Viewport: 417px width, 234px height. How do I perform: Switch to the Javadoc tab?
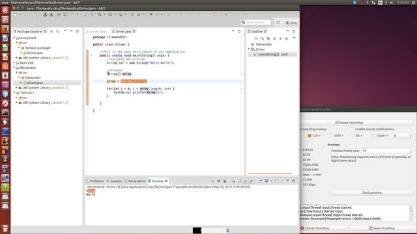115,181
